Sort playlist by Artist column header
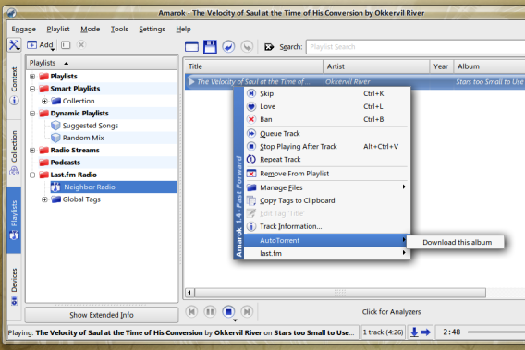Screen dimensions: 525x350 376,66
